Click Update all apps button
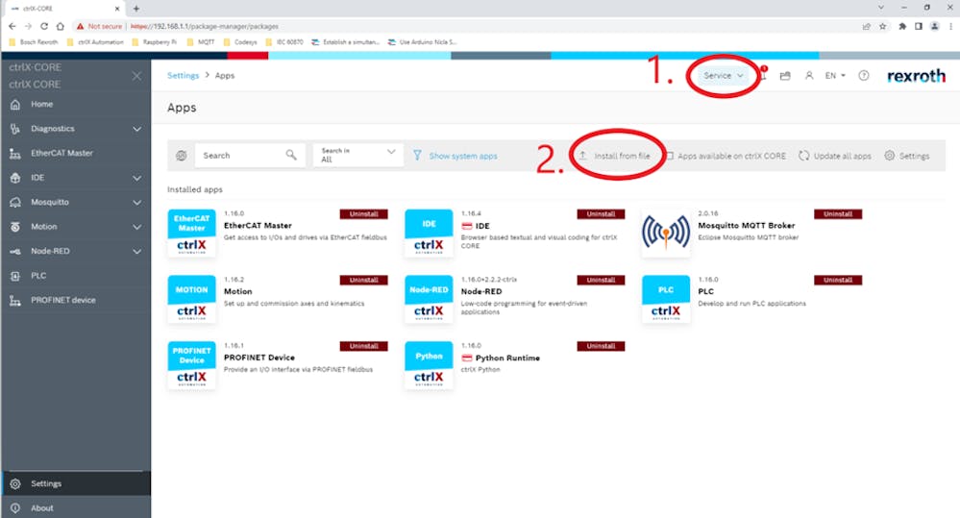Screen dimensions: 960x518 tap(834, 156)
